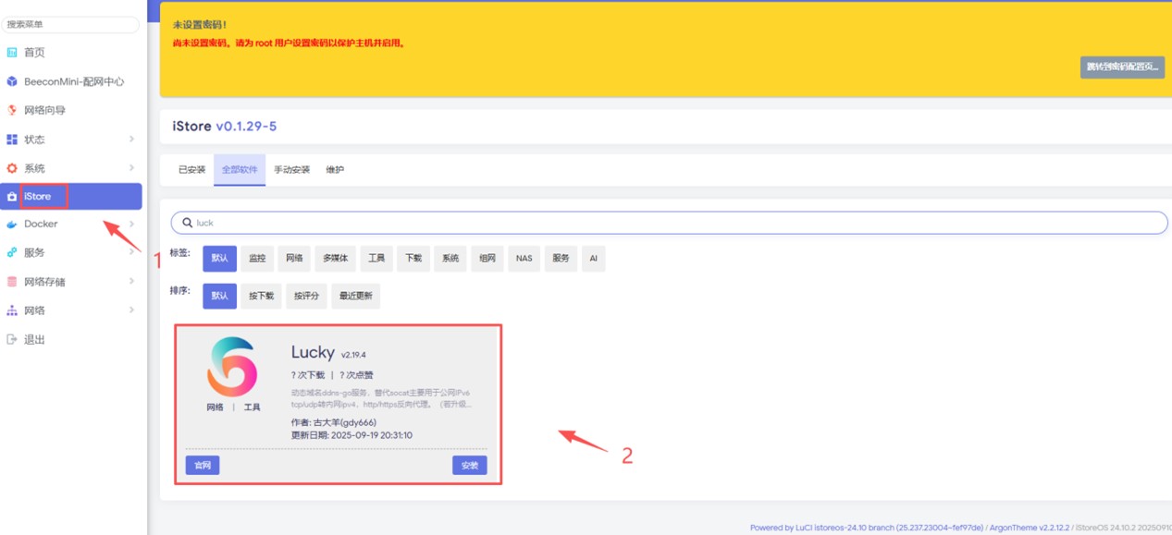Screen dimensions: 1172x535
Task: Switch to the 已安装 tab
Action: point(191,170)
